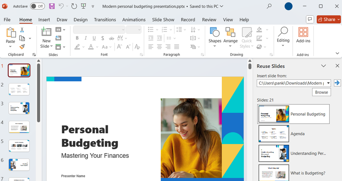Select the Format Painter brush
This screenshot has height=181, width=342.
[x=22, y=46]
